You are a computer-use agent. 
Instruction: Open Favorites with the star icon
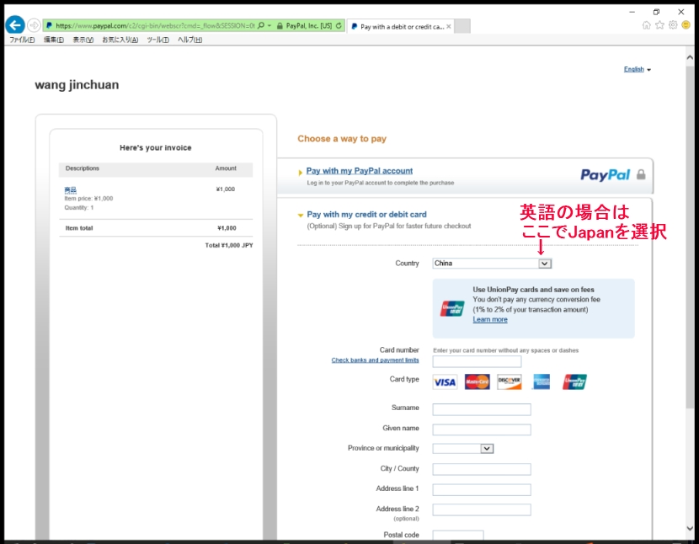[659, 25]
